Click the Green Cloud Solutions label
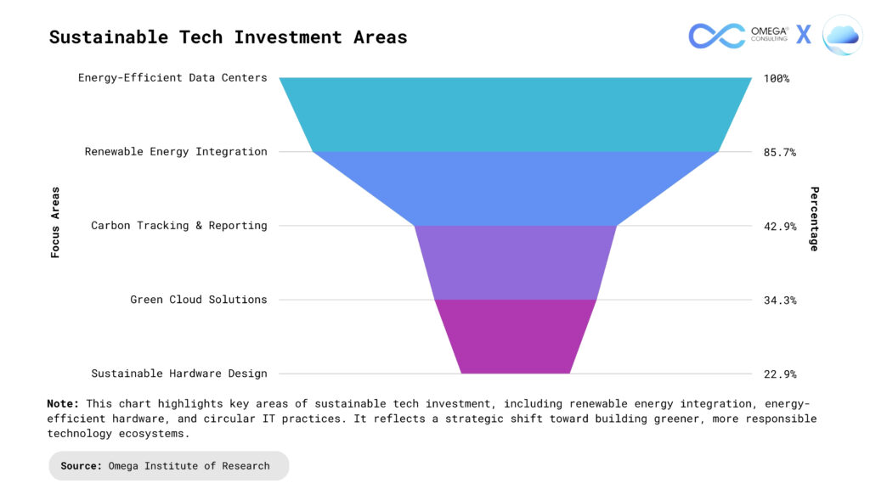 click(x=199, y=300)
